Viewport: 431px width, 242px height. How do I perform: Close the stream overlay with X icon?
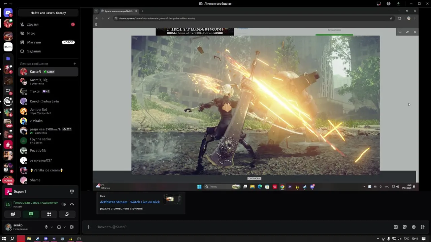click(x=415, y=32)
